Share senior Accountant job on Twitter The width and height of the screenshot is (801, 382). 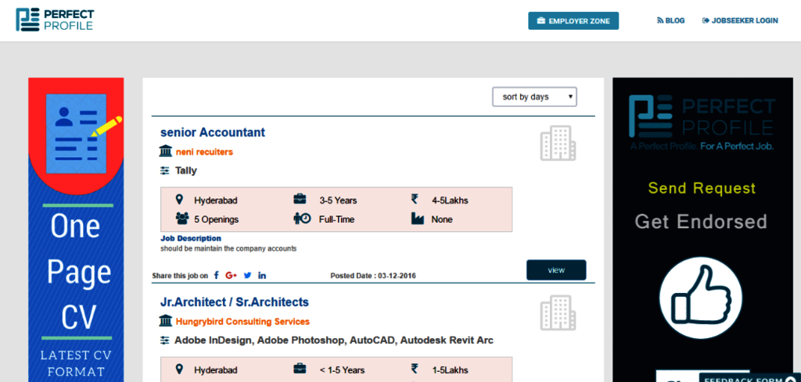[x=248, y=276]
